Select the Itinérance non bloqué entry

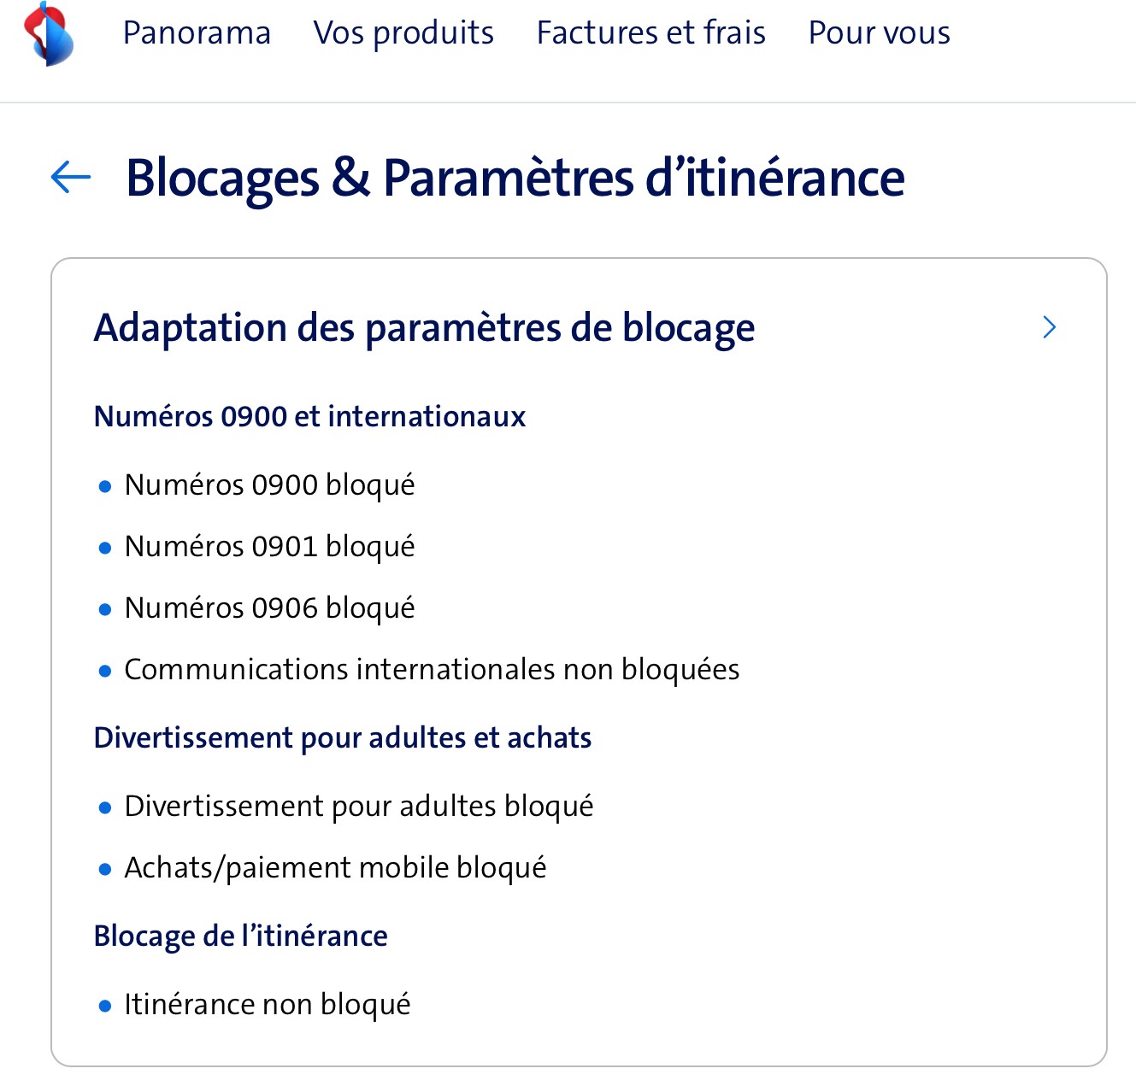[x=267, y=1005]
